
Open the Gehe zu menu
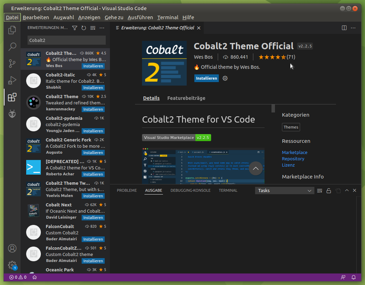pyautogui.click(x=114, y=17)
